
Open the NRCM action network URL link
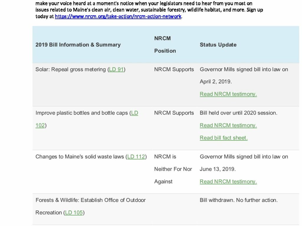tap(118, 16)
